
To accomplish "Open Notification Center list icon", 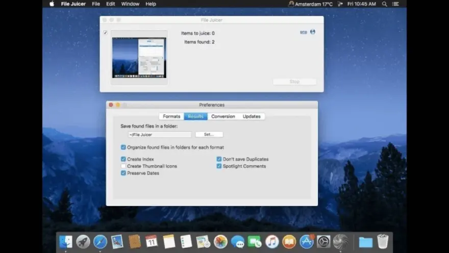I will (x=395, y=4).
